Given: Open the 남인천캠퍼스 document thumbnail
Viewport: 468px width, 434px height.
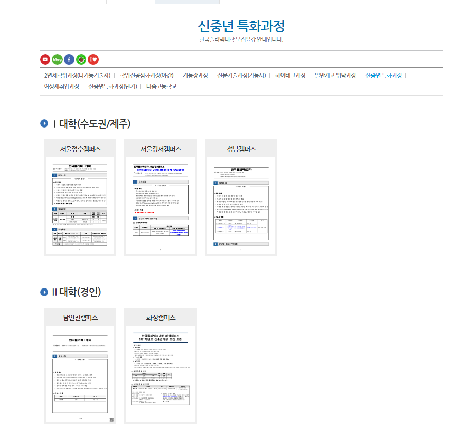Looking at the screenshot, I should pyautogui.click(x=80, y=374).
